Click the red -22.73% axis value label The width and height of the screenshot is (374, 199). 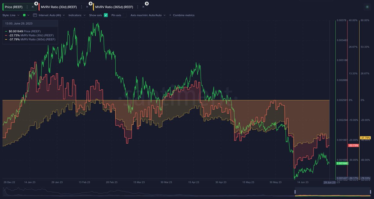354,145
